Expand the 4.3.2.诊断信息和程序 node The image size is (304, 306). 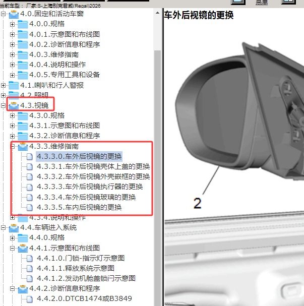coord(12,136)
